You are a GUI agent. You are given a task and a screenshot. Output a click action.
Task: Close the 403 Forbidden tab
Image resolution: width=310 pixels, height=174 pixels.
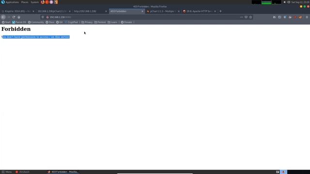(x=142, y=11)
